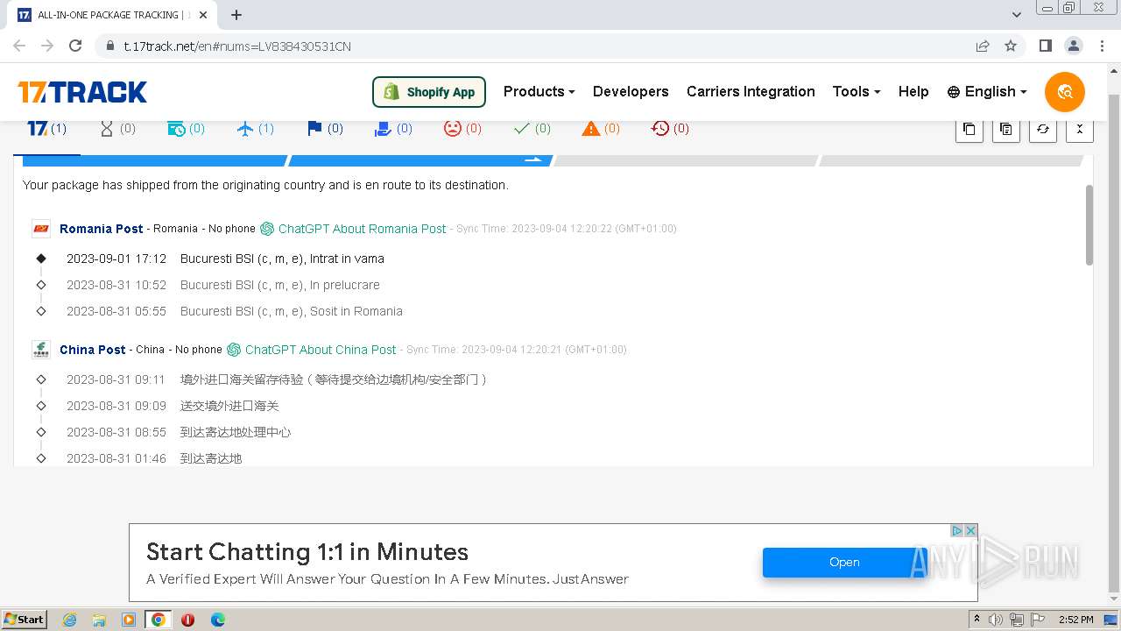Expand the tab search chevron
The image size is (1121, 631).
click(x=1017, y=15)
